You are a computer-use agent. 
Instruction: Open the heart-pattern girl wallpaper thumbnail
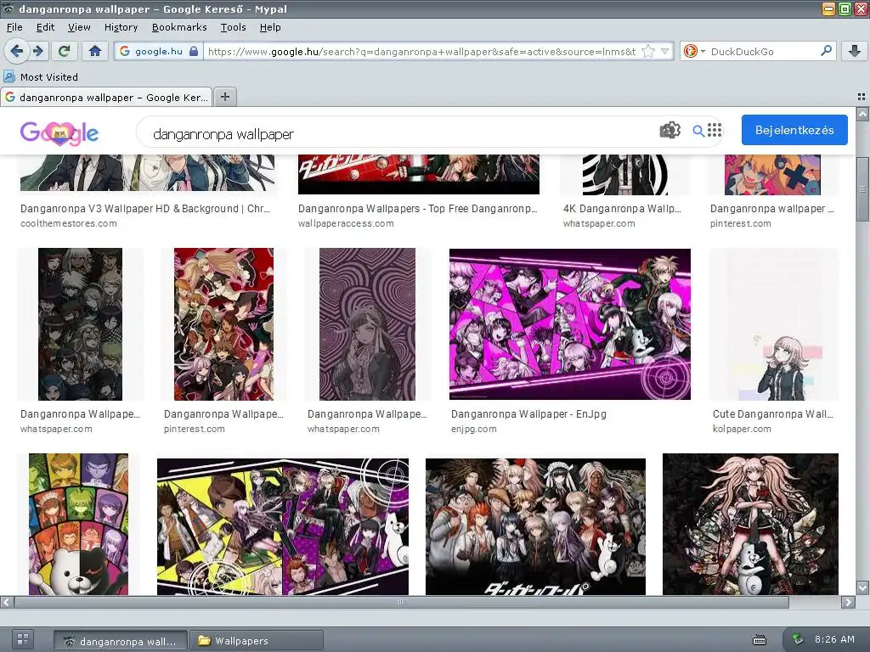[x=367, y=324]
